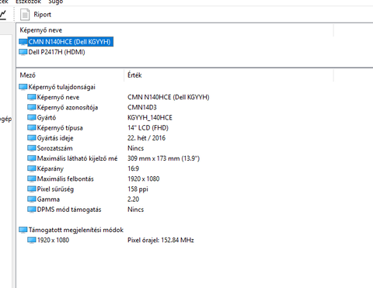Click the graph icon in the toolbar
The height and width of the screenshot is (288, 373).
point(3,15)
